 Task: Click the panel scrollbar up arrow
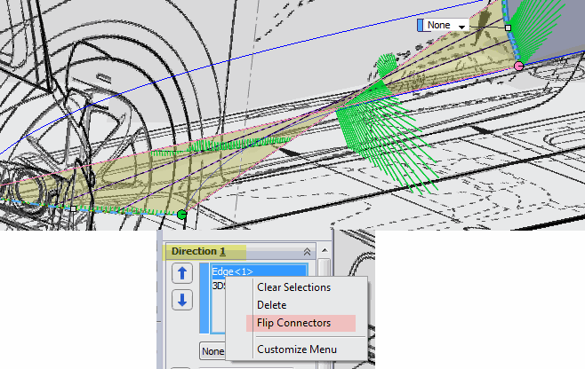(x=325, y=252)
